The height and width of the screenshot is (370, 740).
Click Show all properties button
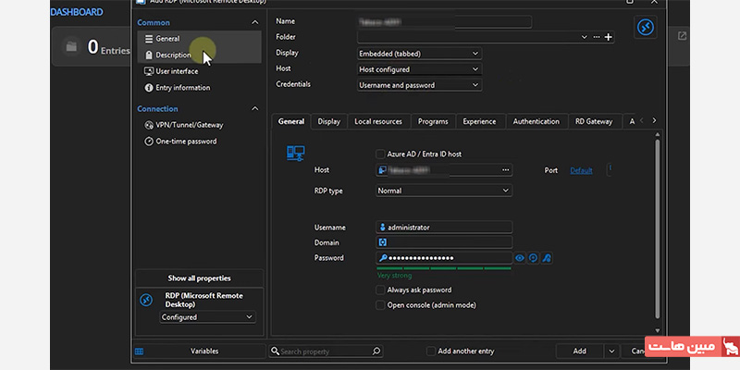click(x=199, y=278)
